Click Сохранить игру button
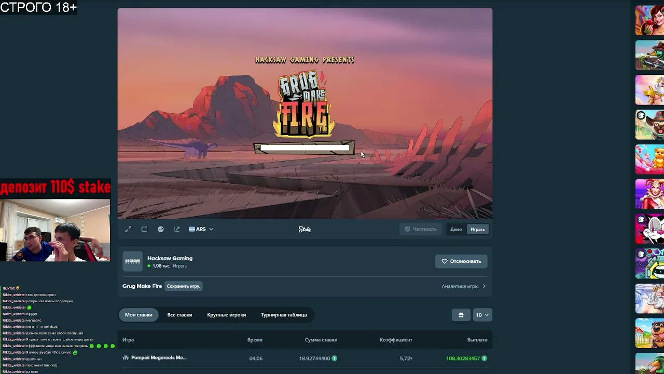664x374 pixels. pos(183,286)
